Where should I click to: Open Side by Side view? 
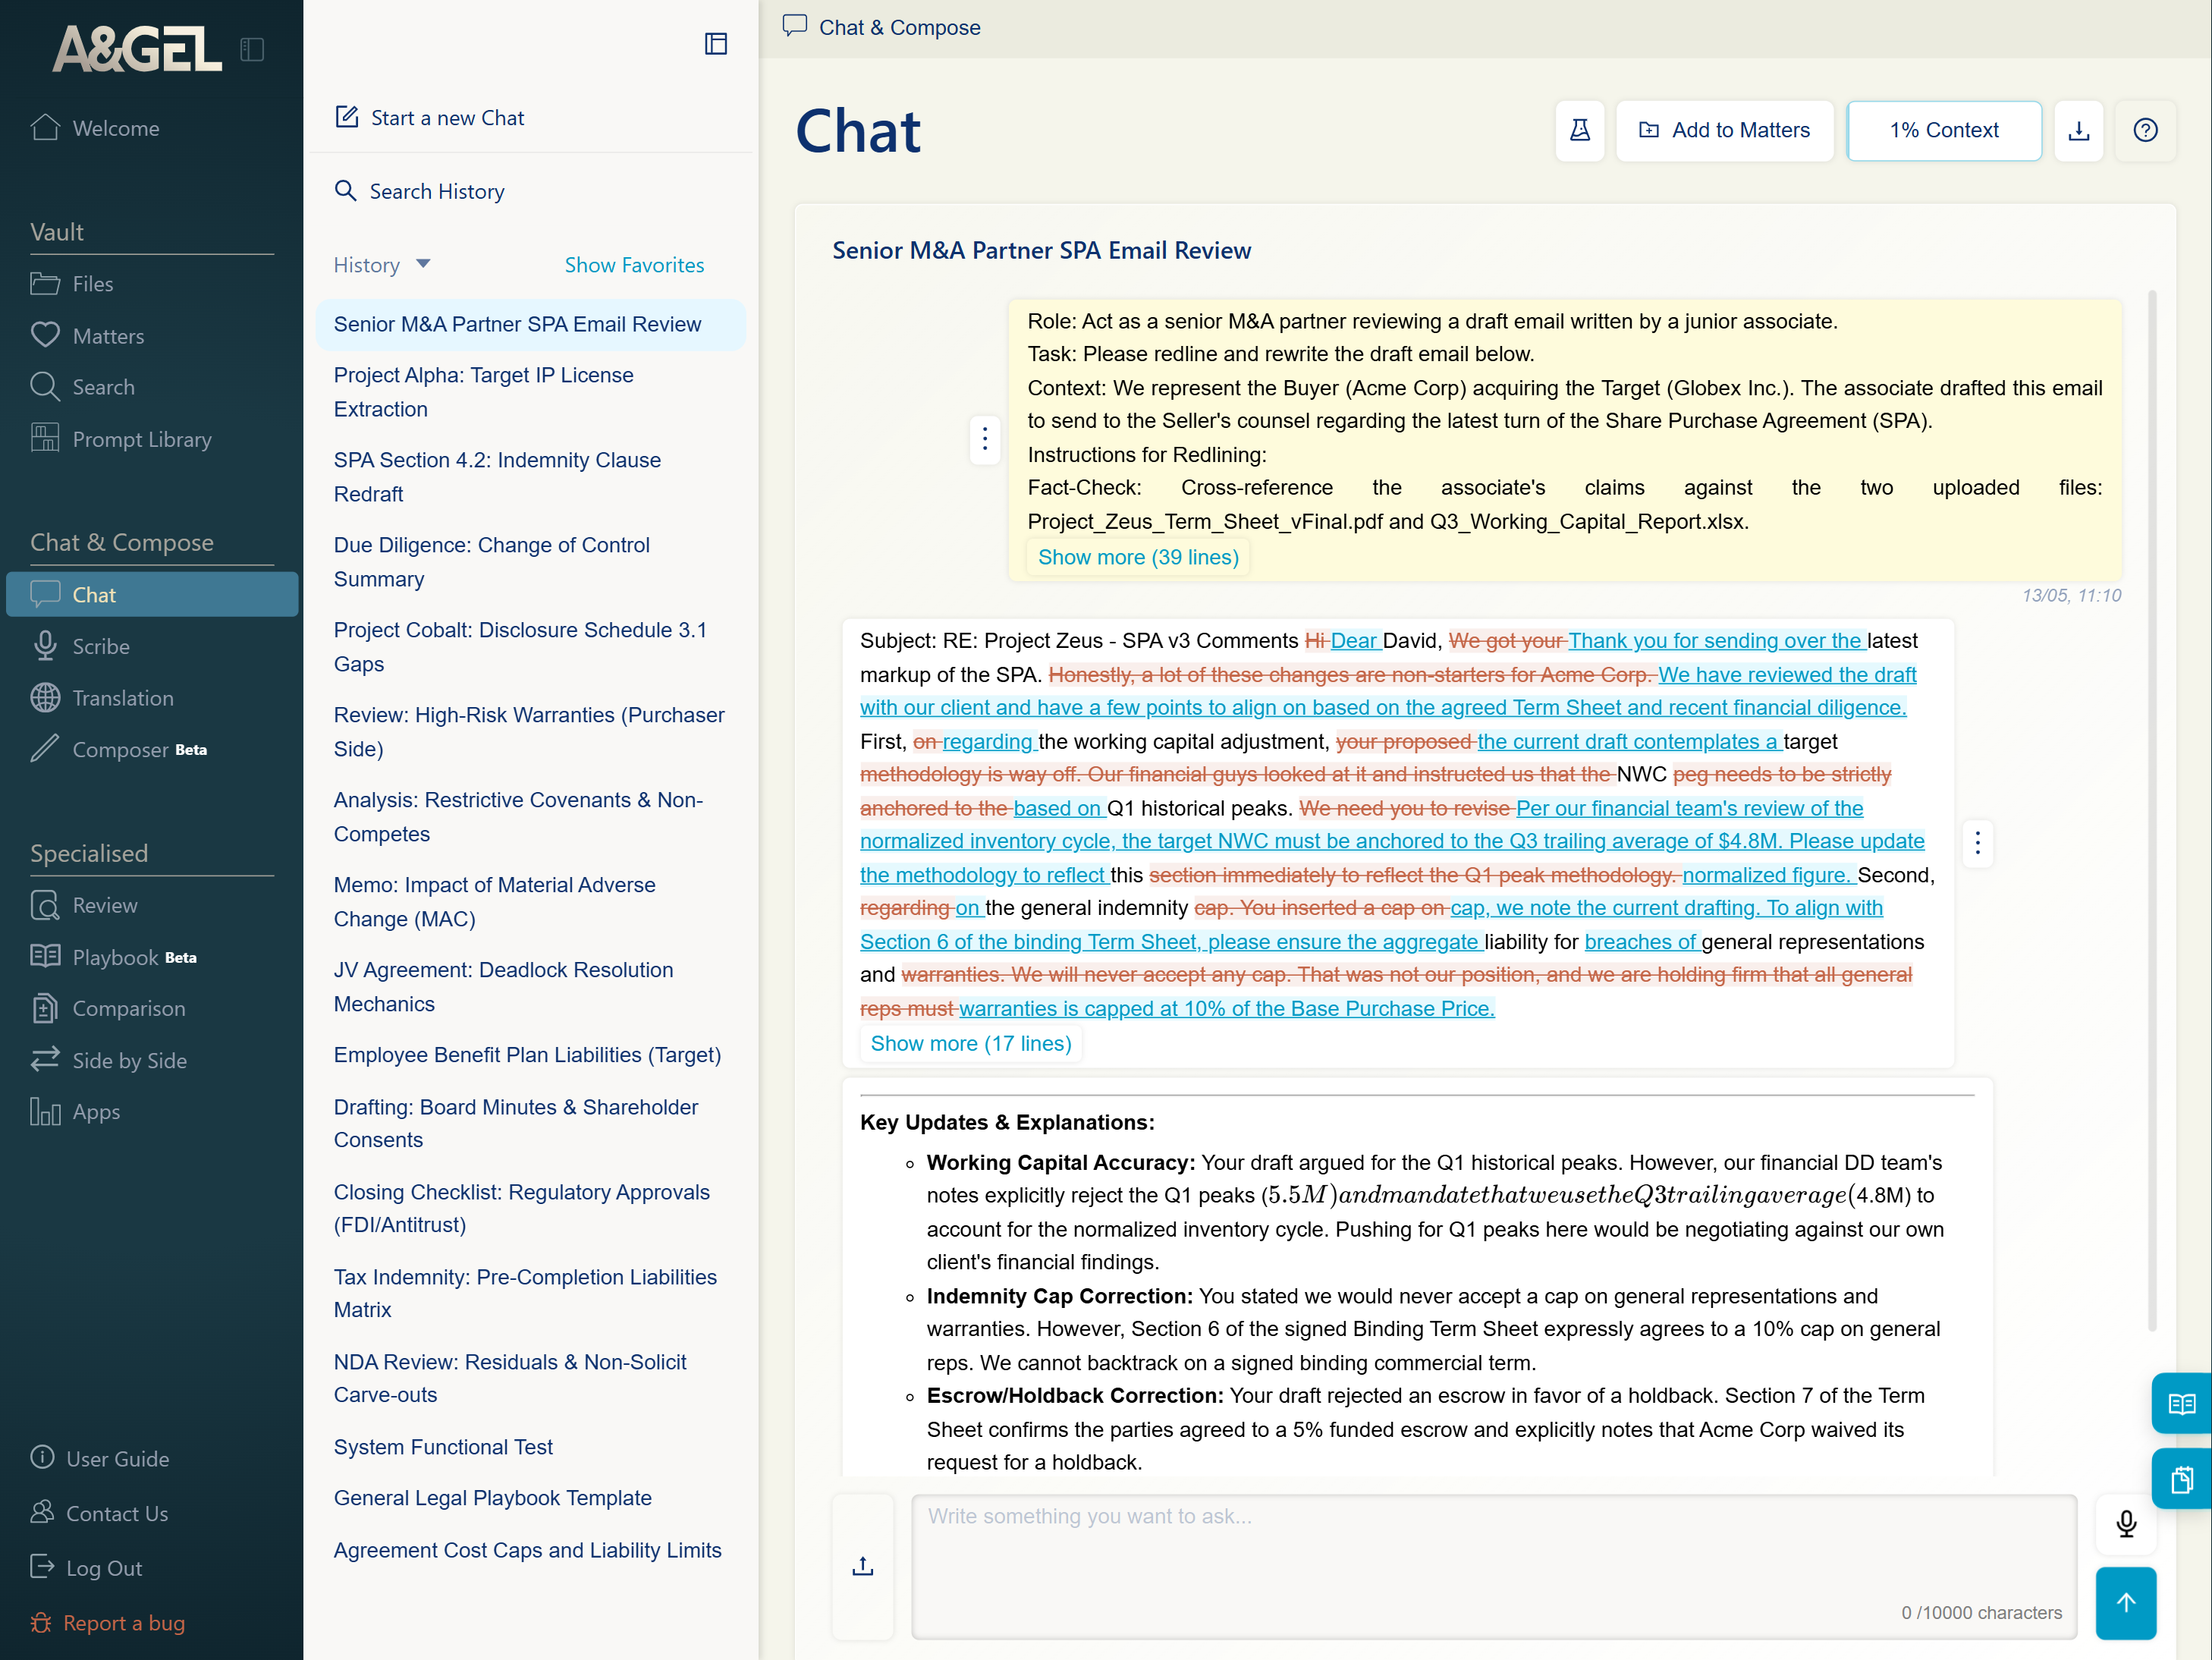pyautogui.click(x=109, y=1060)
